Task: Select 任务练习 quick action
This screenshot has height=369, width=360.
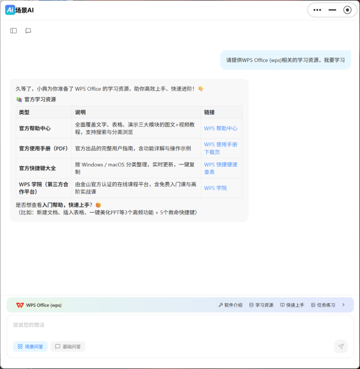Action: [323, 305]
